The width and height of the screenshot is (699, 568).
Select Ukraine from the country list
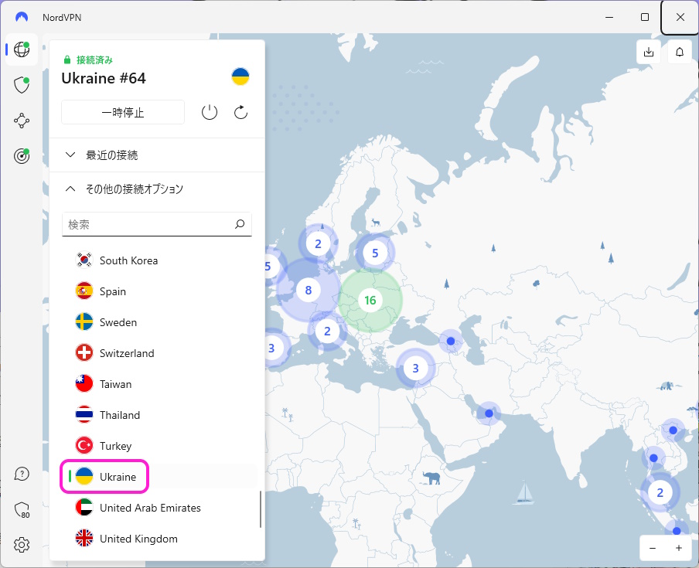(x=159, y=477)
